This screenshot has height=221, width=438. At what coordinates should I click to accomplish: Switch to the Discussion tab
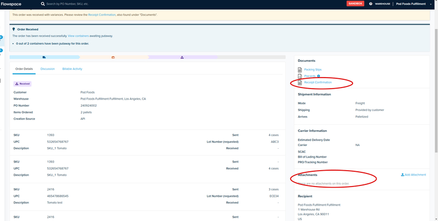[48, 69]
